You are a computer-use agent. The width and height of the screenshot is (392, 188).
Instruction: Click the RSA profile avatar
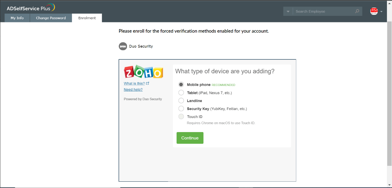pyautogui.click(x=374, y=11)
